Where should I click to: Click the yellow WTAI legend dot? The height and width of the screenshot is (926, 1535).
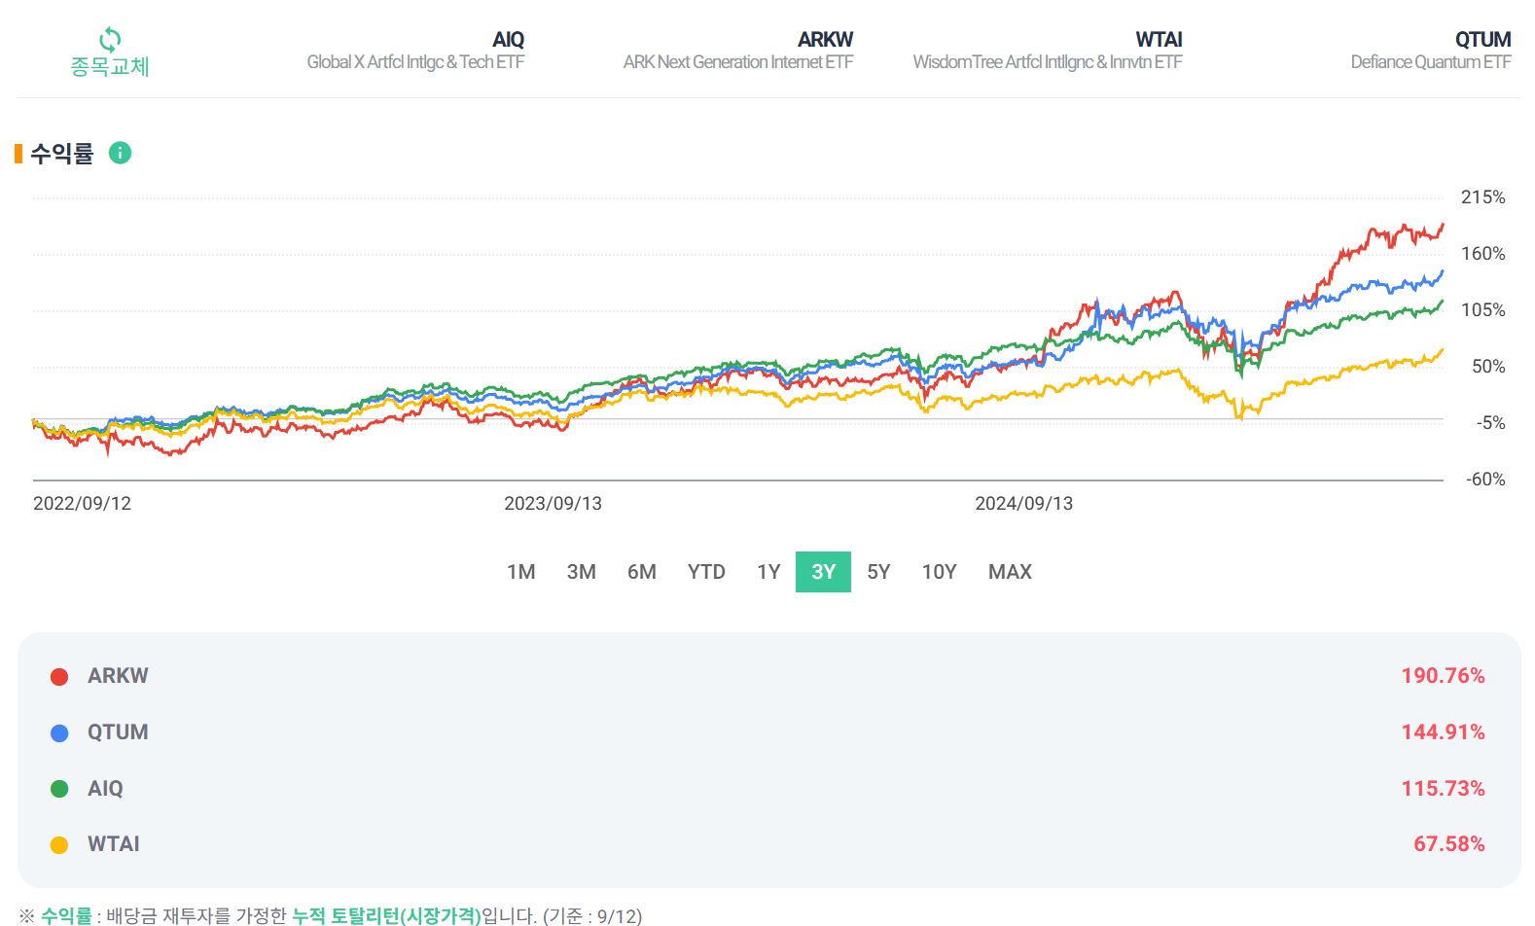coord(59,845)
